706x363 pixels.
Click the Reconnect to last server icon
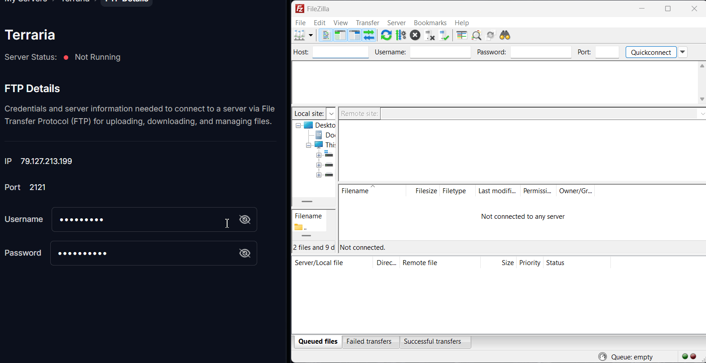pos(444,35)
